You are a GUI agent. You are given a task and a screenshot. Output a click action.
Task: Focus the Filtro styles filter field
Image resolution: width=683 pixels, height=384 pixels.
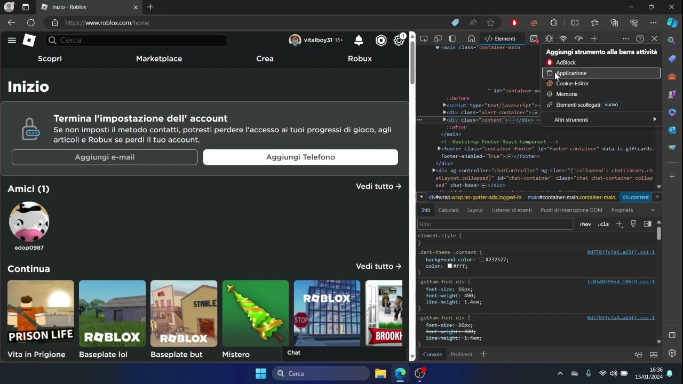495,224
